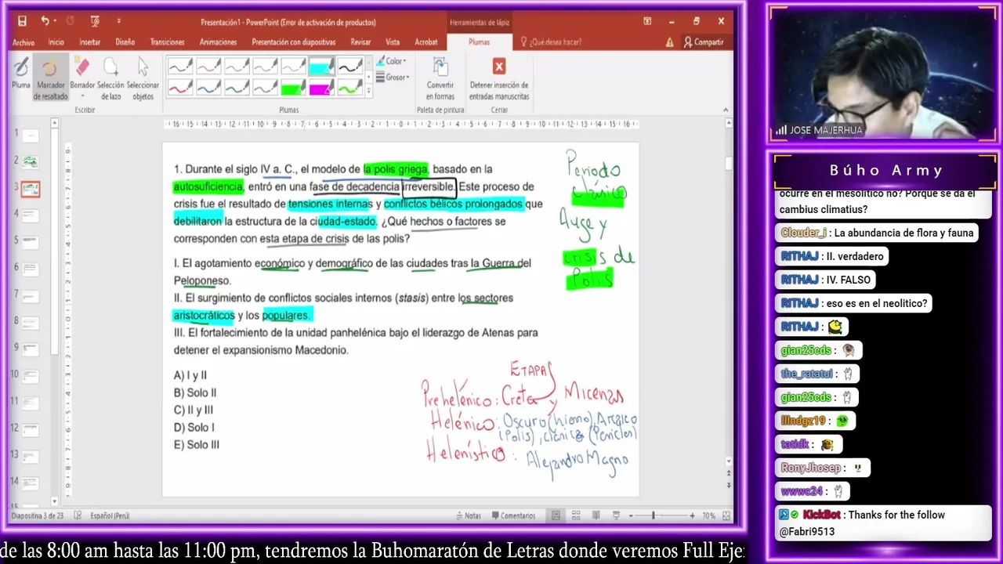This screenshot has height=564, width=1003.
Task: Start the slideshow from the quick access toolbar
Action: (x=95, y=21)
